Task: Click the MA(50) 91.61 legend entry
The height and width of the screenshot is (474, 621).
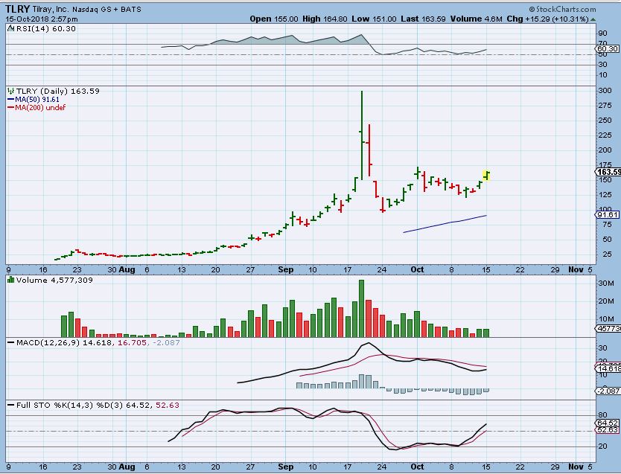Action: 34,99
